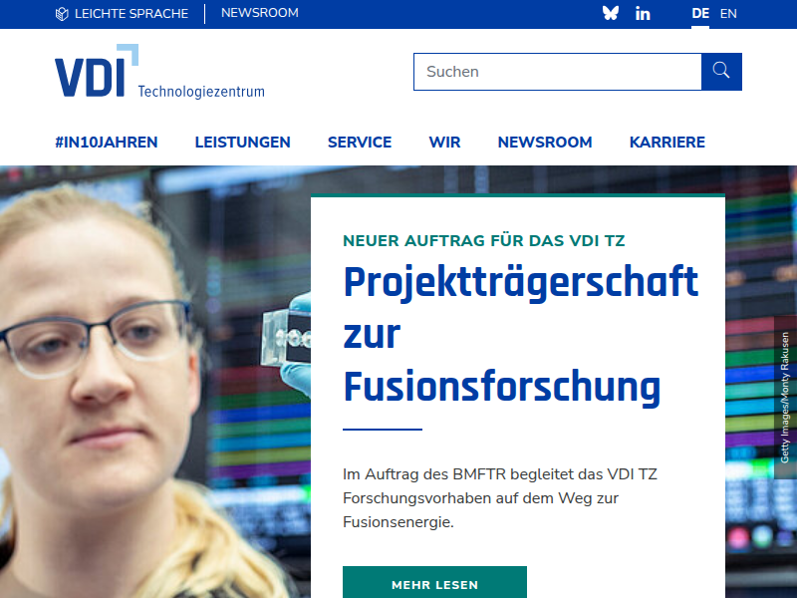Click the VDI Technologiezentrum logo

(159, 71)
